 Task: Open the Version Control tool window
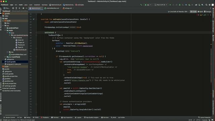point(9,117)
